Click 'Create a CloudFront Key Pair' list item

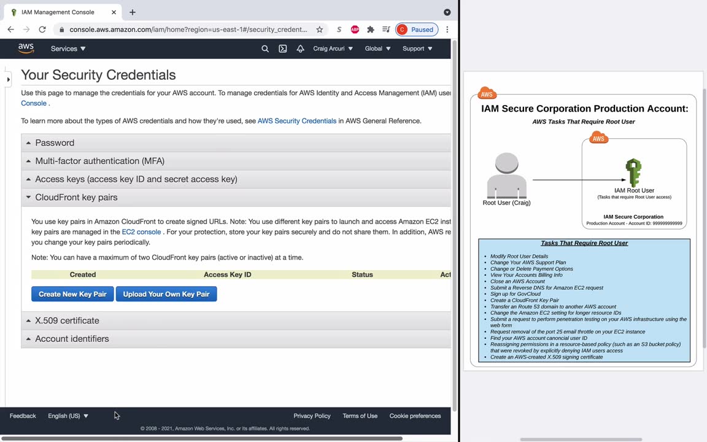tap(524, 300)
